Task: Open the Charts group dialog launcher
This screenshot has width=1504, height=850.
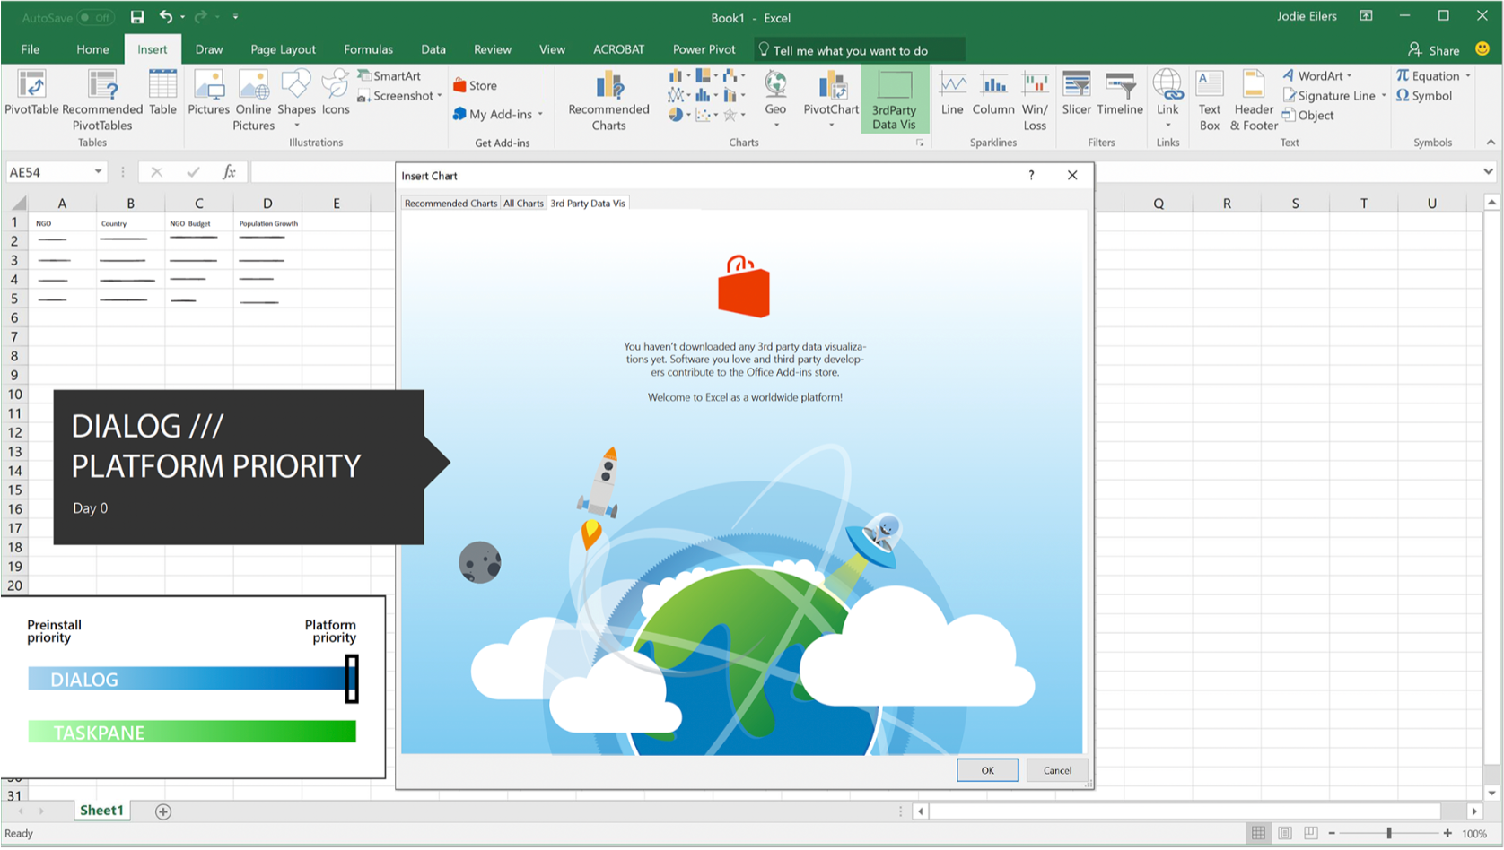Action: (x=920, y=143)
